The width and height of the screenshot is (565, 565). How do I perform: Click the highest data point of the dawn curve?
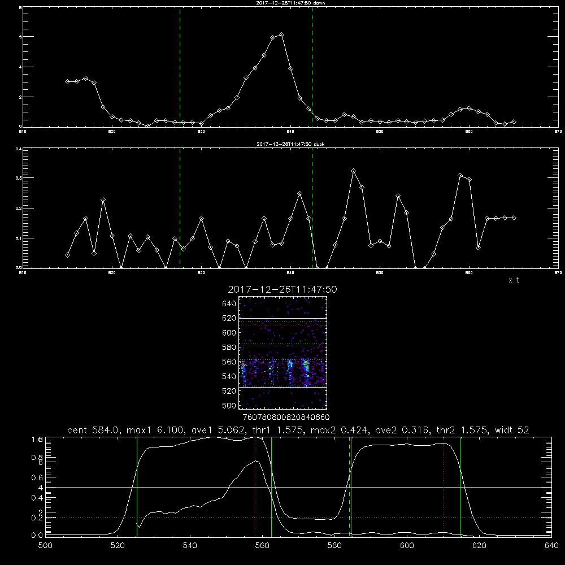click(x=282, y=35)
